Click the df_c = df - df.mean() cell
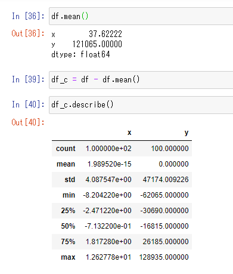 click(x=141, y=80)
